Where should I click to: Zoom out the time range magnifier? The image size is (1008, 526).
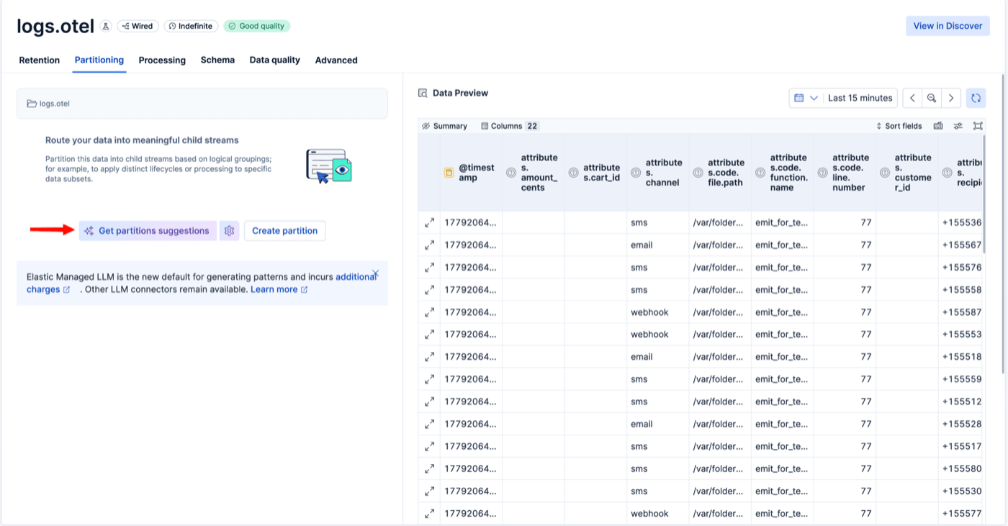coord(932,98)
